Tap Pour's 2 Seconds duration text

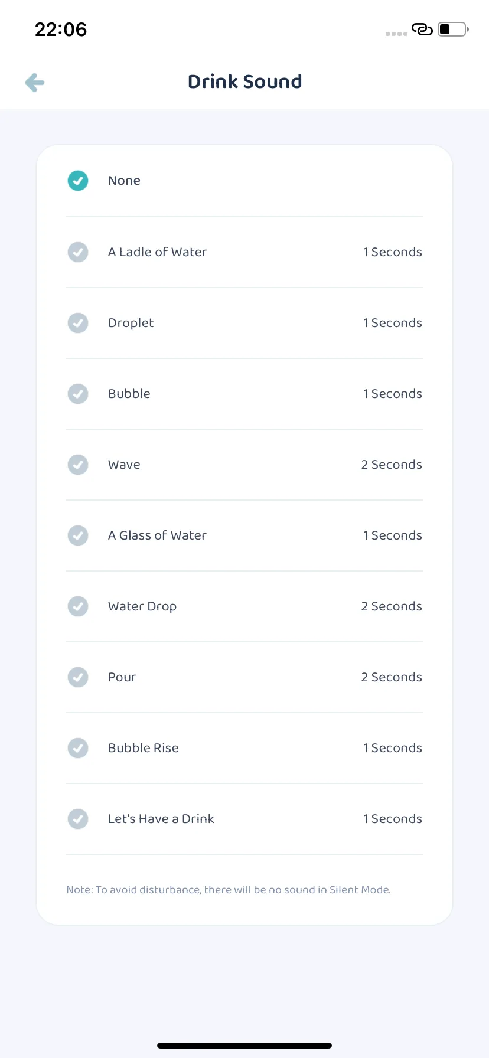click(x=392, y=677)
